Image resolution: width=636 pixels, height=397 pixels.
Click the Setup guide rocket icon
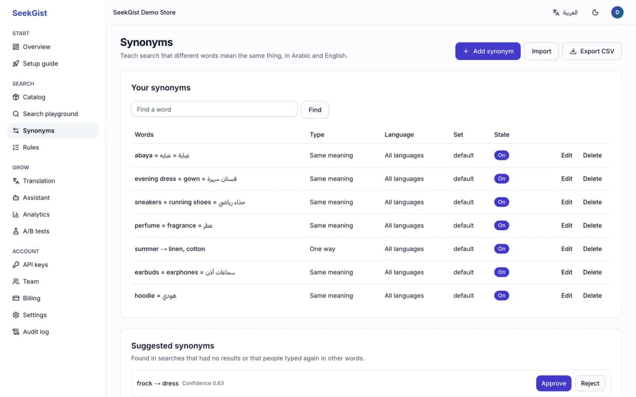tap(16, 64)
